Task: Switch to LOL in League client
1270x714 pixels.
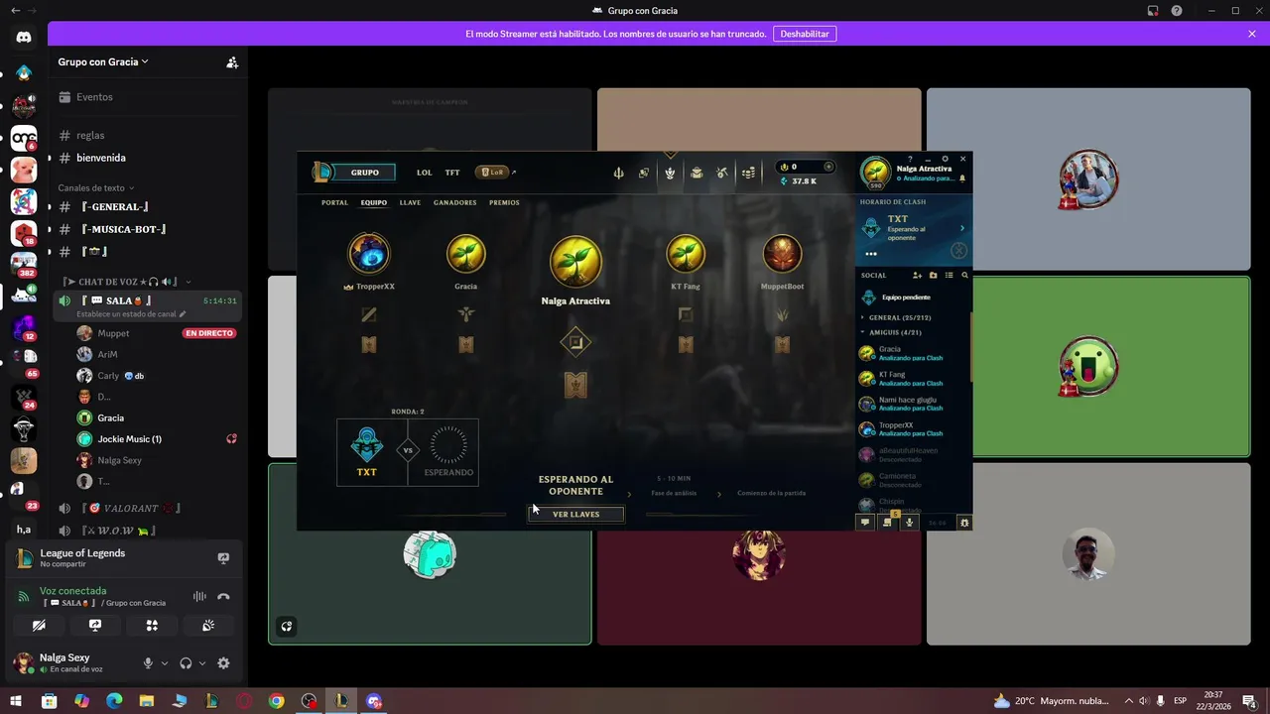Action: 424,173
